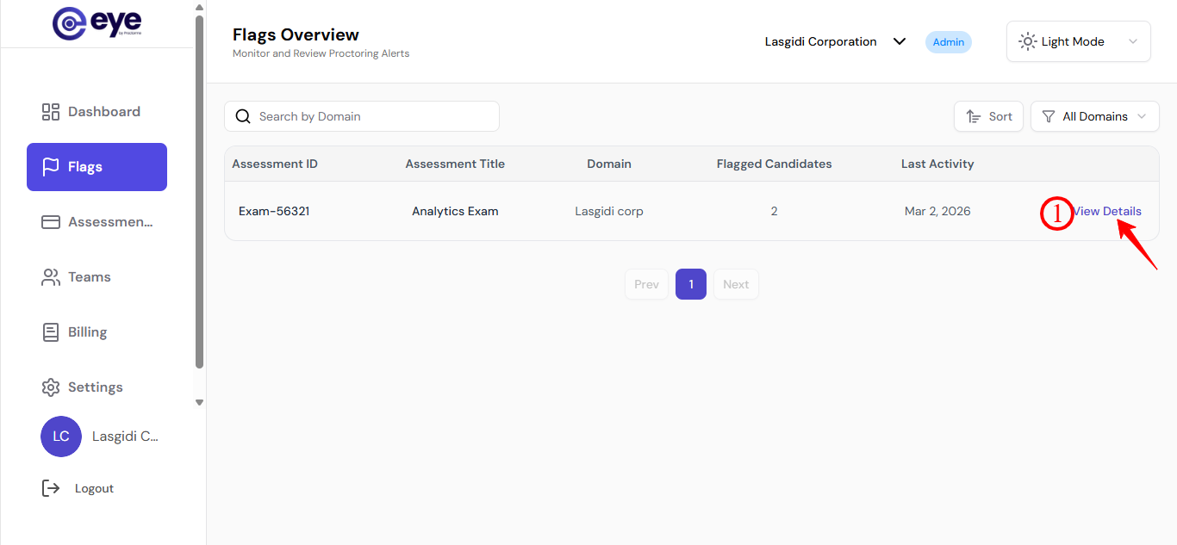Open View Details for Exam-56321
The image size is (1177, 545).
1107,211
